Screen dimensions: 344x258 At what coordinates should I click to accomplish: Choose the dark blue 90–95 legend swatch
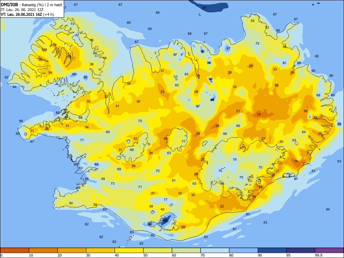[272, 250]
